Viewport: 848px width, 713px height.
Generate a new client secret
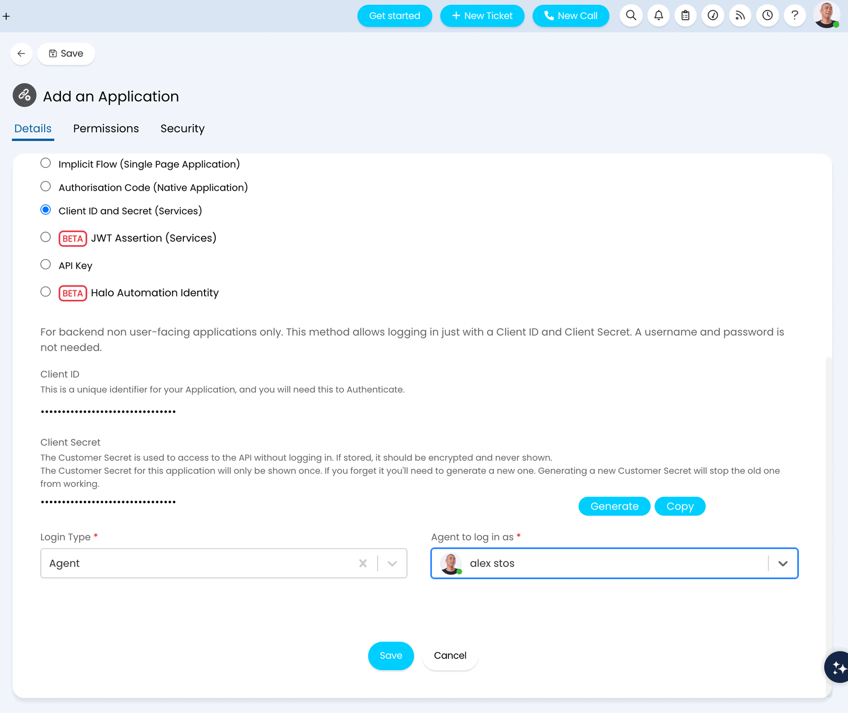click(x=614, y=506)
